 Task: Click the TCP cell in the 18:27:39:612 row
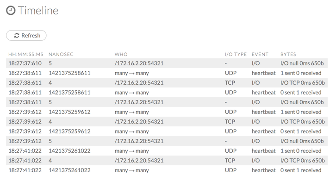230,122
